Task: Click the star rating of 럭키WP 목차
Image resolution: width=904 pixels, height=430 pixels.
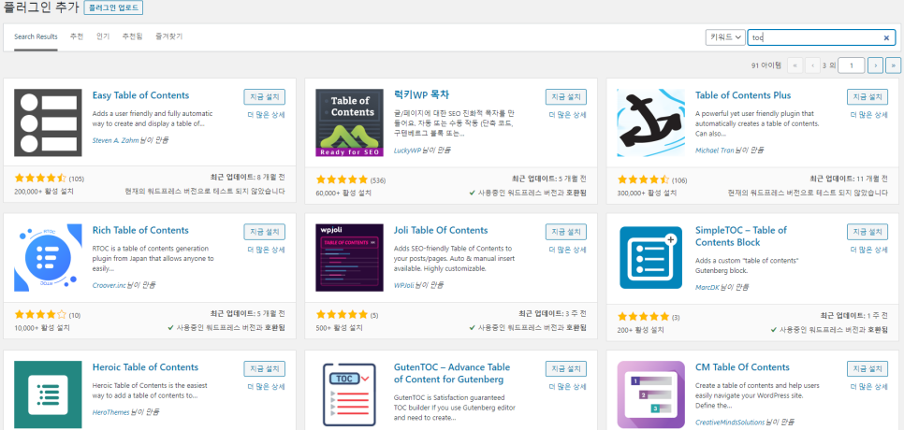Action: coord(342,179)
